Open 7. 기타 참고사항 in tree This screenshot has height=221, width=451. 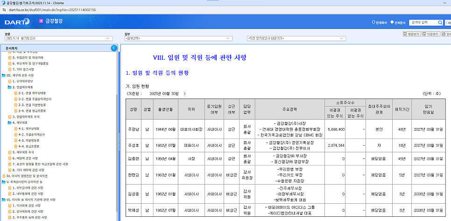pyautogui.click(x=24, y=69)
